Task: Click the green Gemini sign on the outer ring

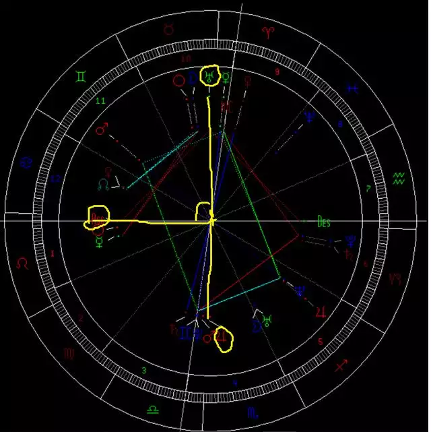Action: click(81, 78)
